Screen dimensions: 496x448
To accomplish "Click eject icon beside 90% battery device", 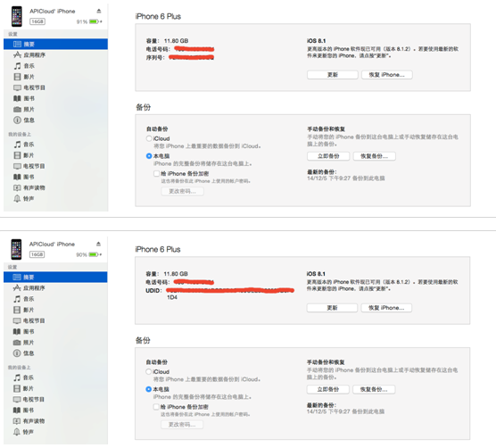I will [98, 244].
